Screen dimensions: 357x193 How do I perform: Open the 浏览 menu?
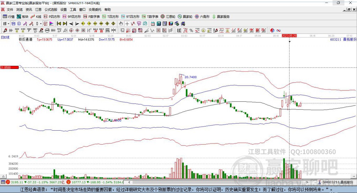20,9
